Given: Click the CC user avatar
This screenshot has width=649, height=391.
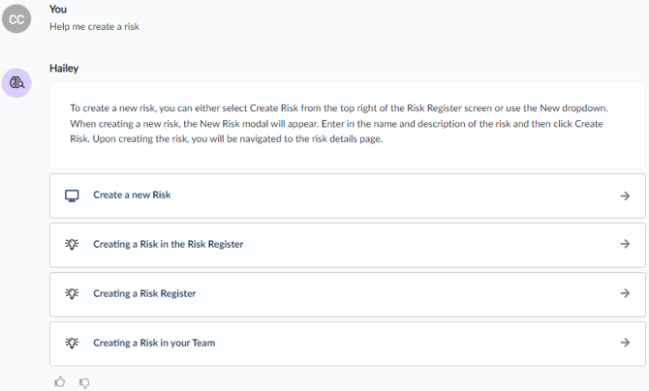Looking at the screenshot, I should [16, 17].
